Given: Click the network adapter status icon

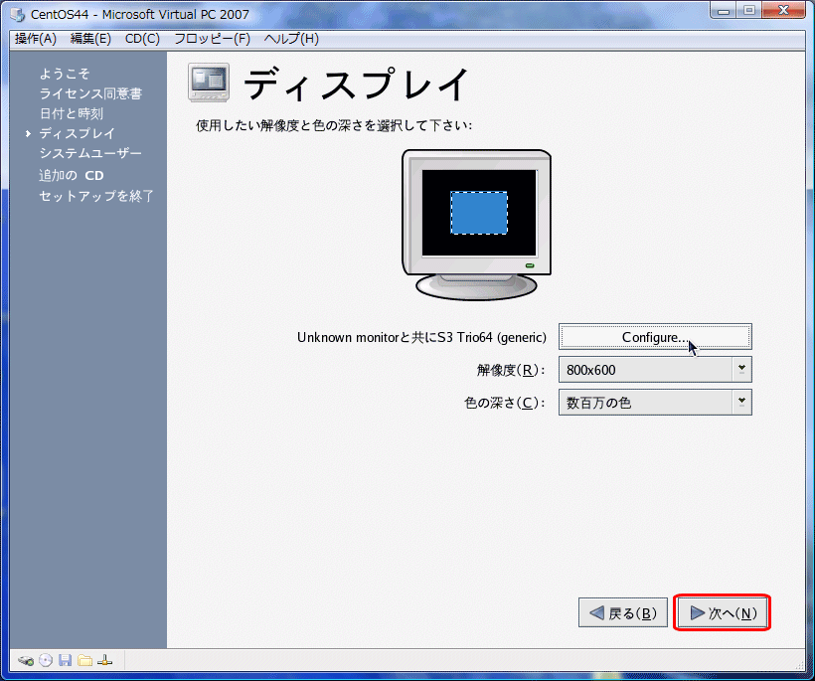Looking at the screenshot, I should 104,661.
